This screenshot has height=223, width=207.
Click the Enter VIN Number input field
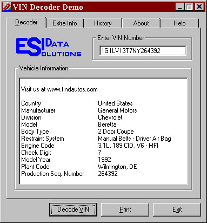pos(143,50)
